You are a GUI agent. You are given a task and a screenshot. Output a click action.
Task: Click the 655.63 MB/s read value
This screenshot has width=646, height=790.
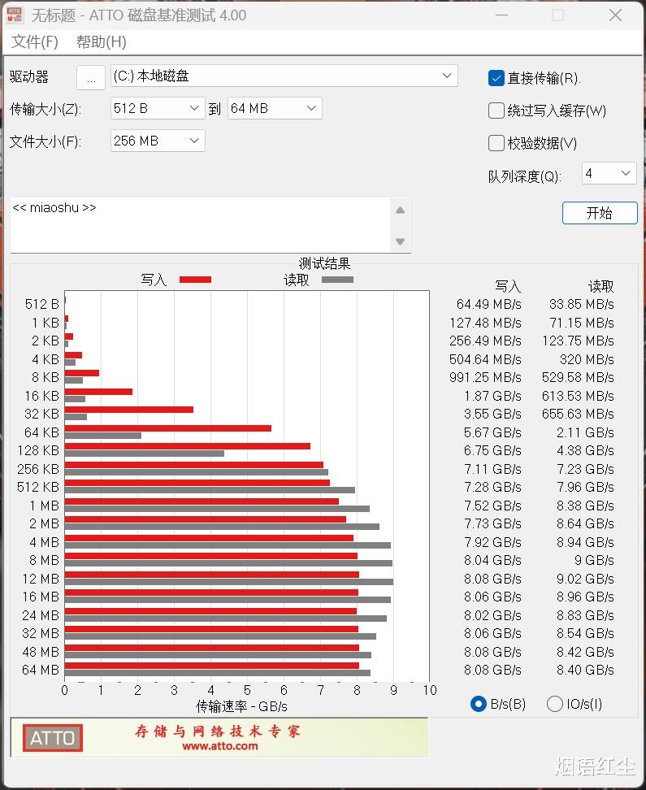pos(578,415)
